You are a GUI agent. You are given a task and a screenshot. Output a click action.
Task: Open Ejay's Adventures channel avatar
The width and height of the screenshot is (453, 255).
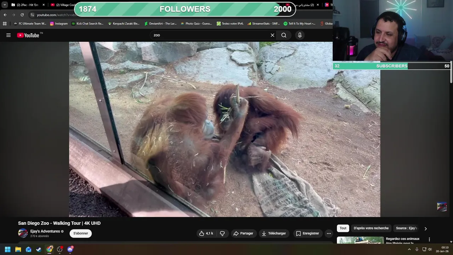[23, 233]
